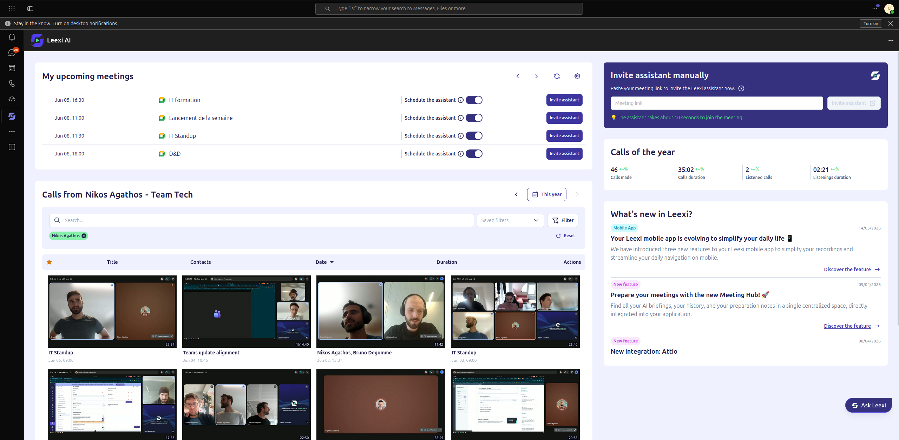The height and width of the screenshot is (440, 899).
Task: Click the Contacts column header
Action: click(x=201, y=262)
